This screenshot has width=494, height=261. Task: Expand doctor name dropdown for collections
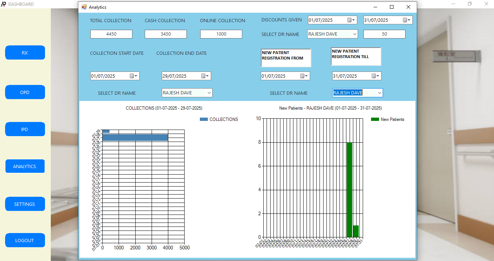point(209,93)
